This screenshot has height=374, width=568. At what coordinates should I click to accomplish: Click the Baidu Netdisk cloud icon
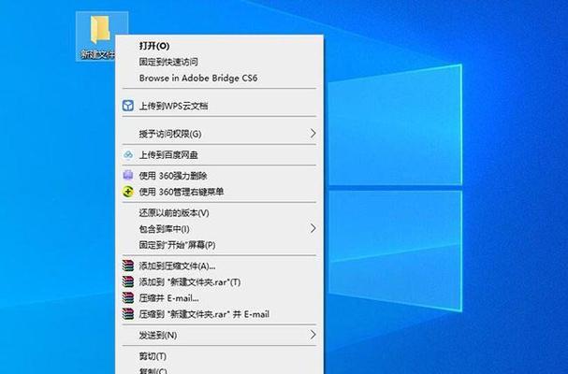coord(128,155)
